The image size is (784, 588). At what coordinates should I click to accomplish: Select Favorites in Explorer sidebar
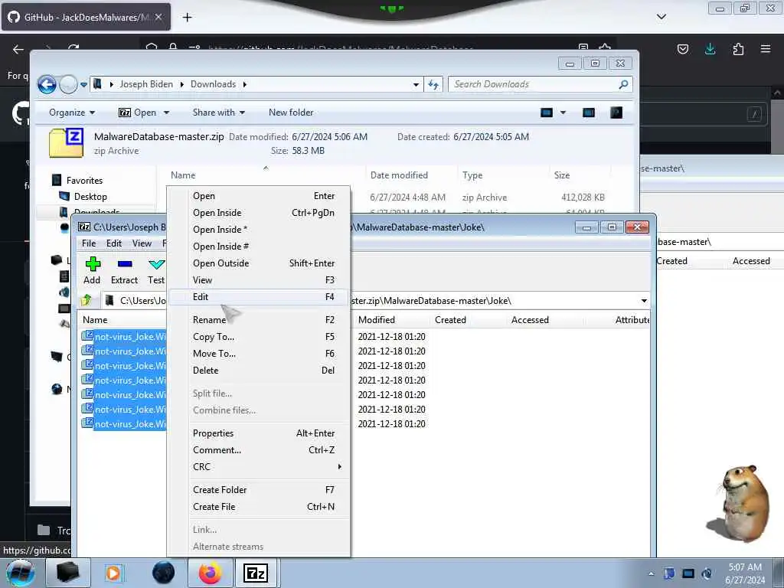84,181
